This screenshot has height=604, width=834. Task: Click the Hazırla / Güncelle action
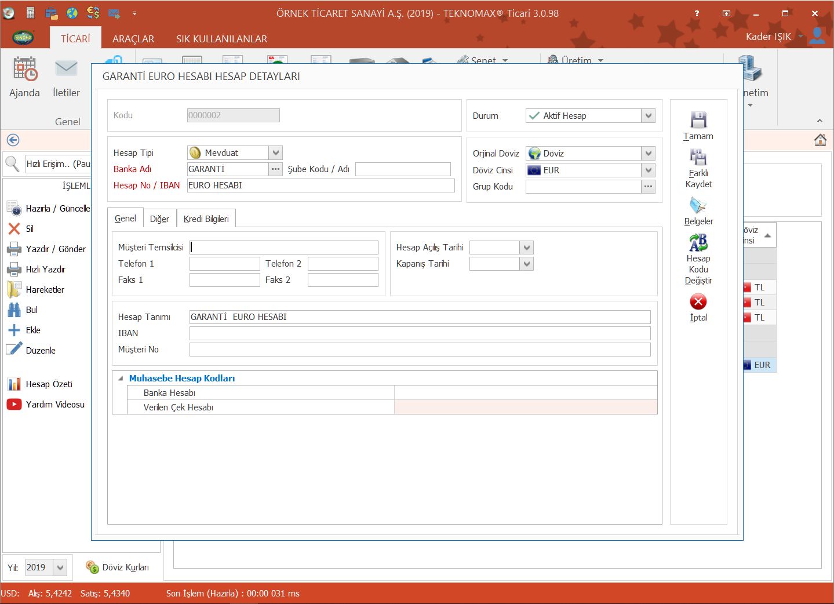(x=49, y=208)
